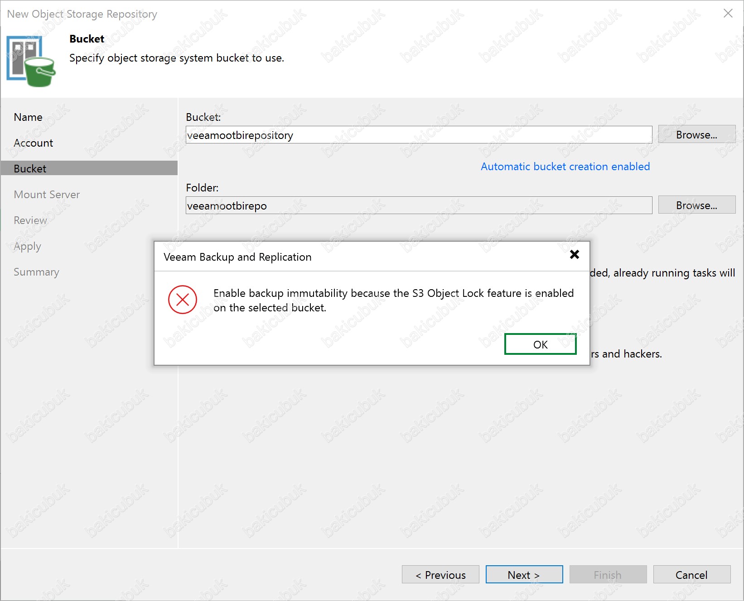Viewport: 744px width, 601px height.
Task: Click the Next button
Action: point(524,575)
